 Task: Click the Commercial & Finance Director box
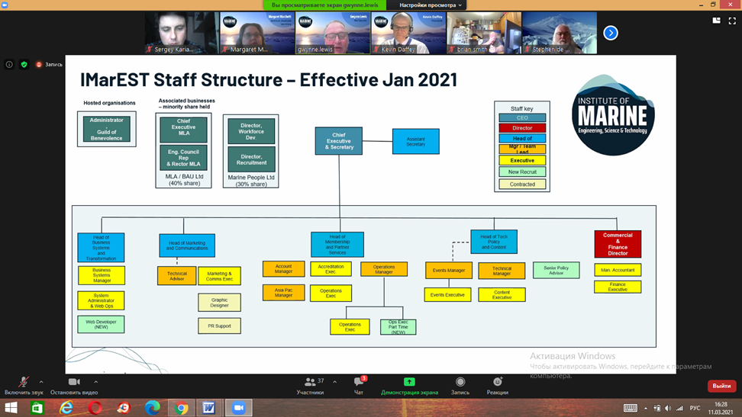click(x=618, y=244)
